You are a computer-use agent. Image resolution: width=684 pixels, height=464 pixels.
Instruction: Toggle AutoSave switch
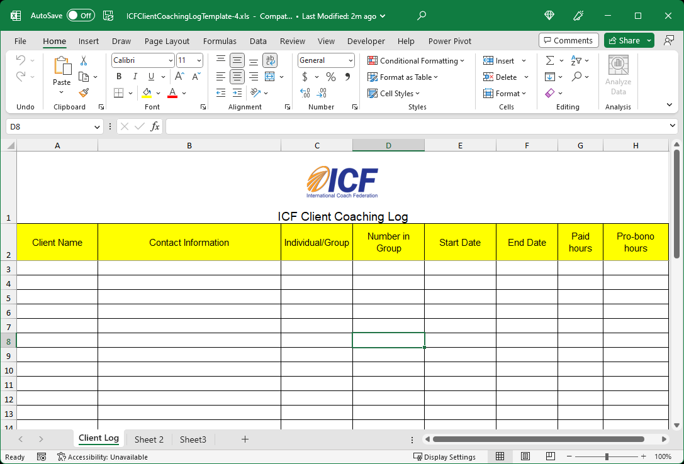click(x=81, y=16)
